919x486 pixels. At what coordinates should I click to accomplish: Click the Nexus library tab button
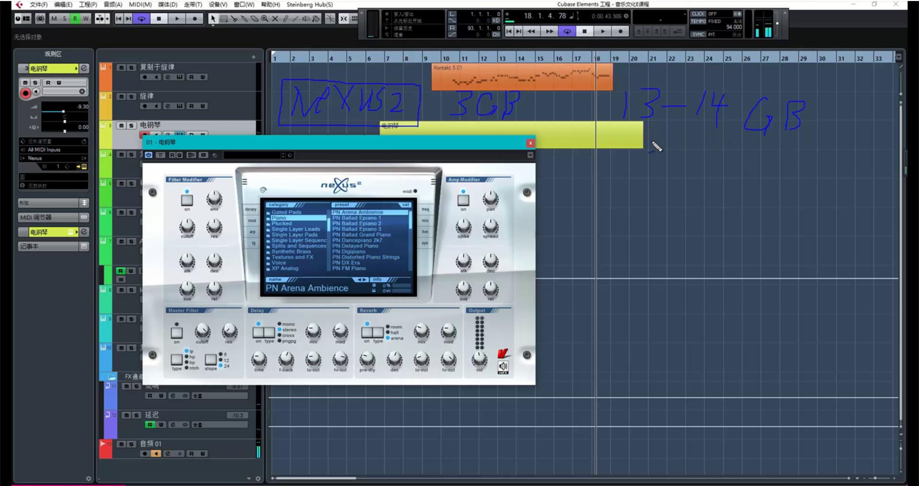coord(251,209)
